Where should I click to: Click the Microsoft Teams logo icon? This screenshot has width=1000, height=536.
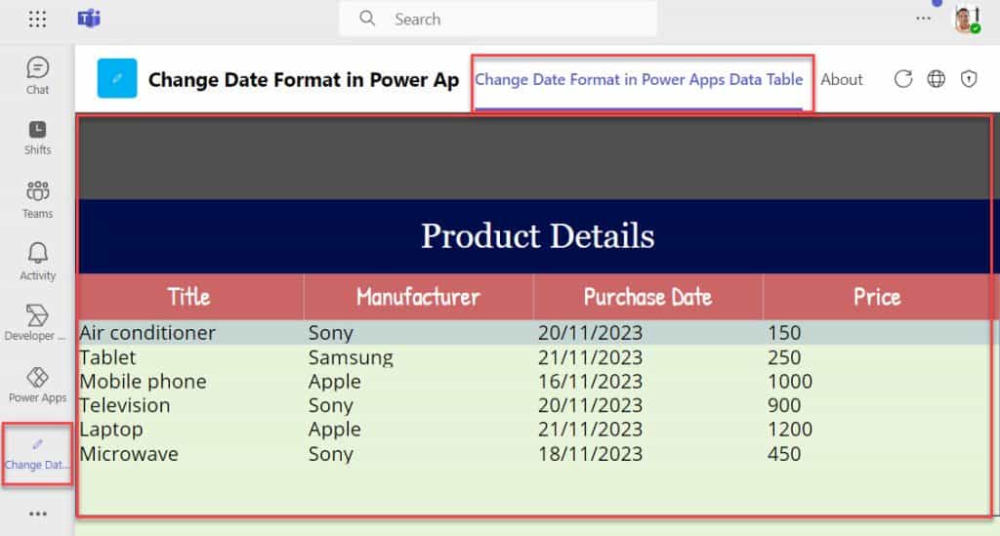coord(89,20)
